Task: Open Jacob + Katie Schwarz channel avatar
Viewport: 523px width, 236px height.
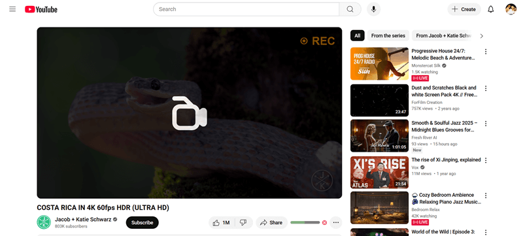Action: coord(44,222)
